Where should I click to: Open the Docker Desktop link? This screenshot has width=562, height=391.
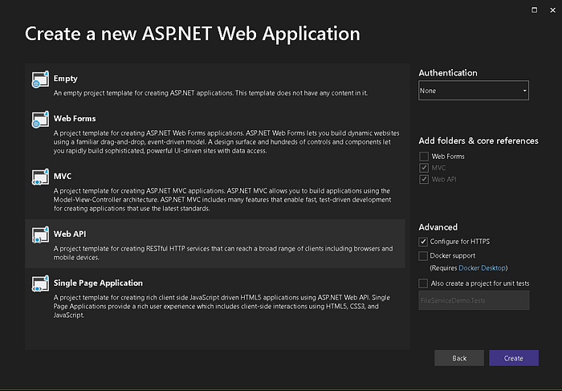(482, 268)
